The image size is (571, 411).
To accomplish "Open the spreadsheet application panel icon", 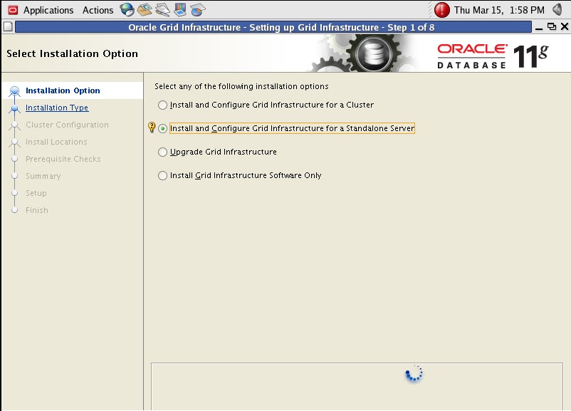I will pos(197,9).
